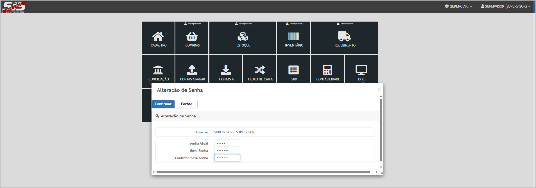Open the Supervisor user dropdown
Image resolution: width=536 pixels, height=188 pixels.
point(505,6)
